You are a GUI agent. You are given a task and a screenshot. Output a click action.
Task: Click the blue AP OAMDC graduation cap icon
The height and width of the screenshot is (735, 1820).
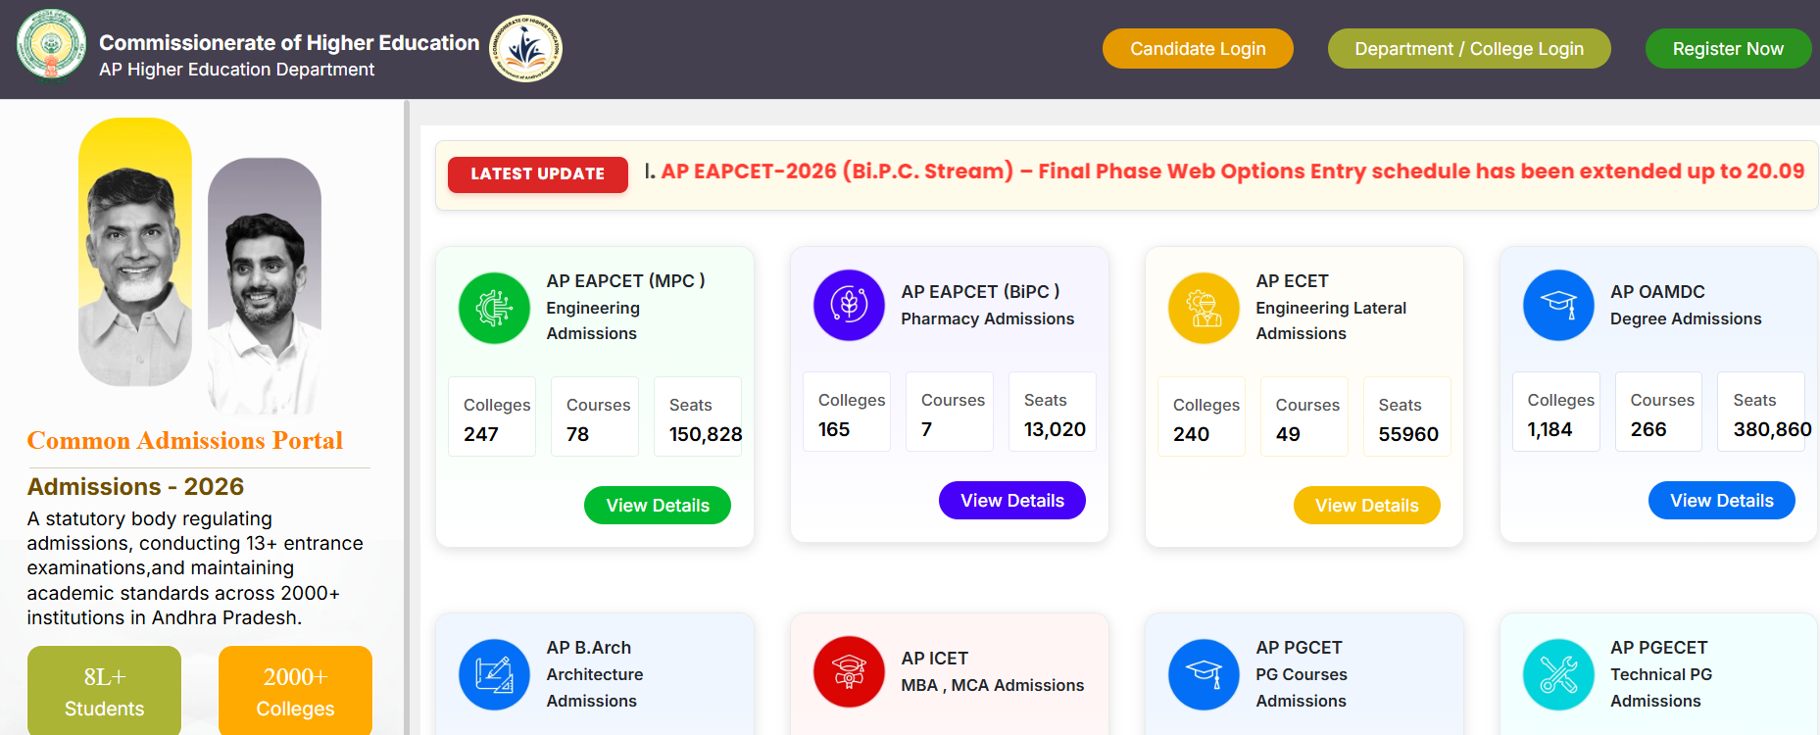(1558, 305)
